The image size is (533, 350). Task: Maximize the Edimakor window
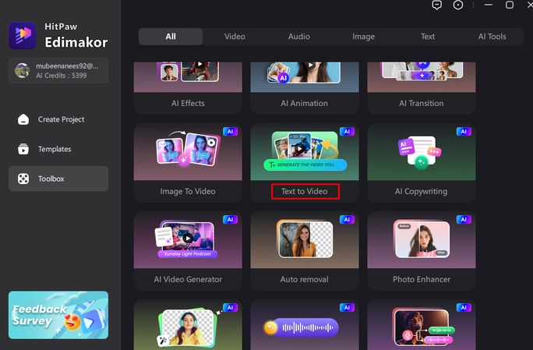(510, 5)
